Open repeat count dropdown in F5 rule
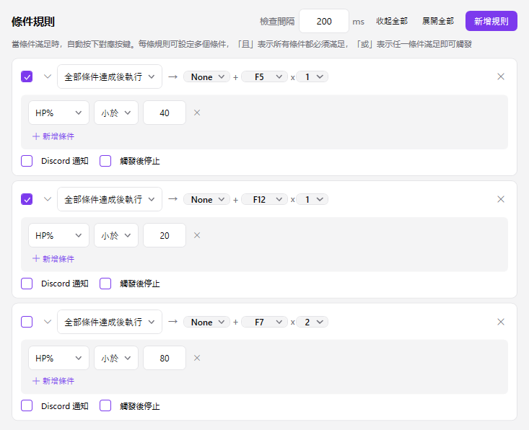This screenshot has height=430, width=529. [x=312, y=77]
